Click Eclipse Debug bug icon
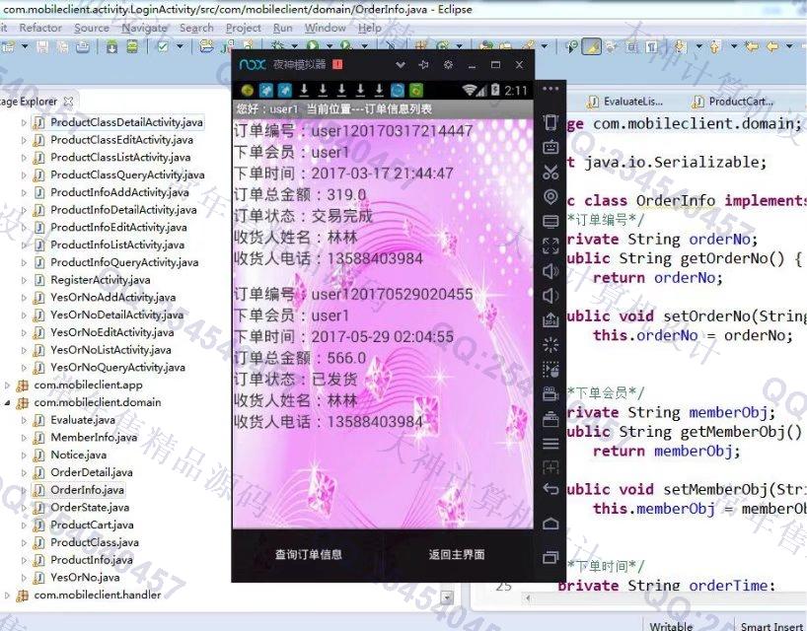Image resolution: width=807 pixels, height=631 pixels. (277, 45)
